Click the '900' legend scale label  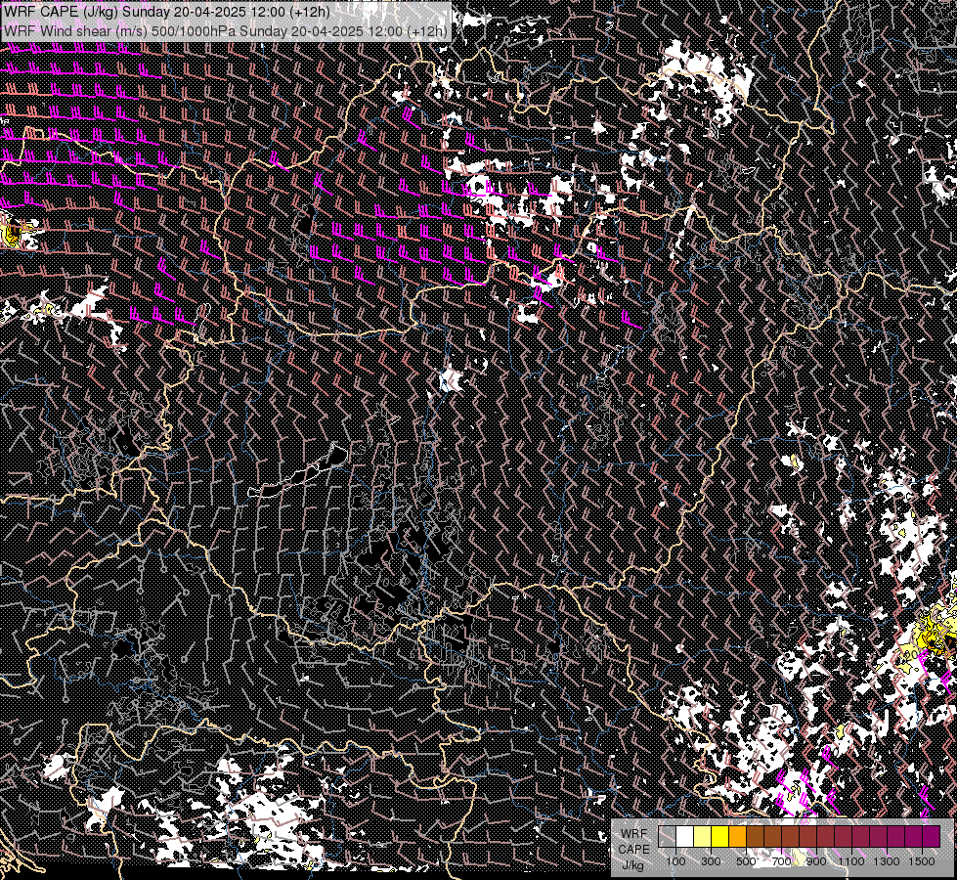tap(816, 861)
